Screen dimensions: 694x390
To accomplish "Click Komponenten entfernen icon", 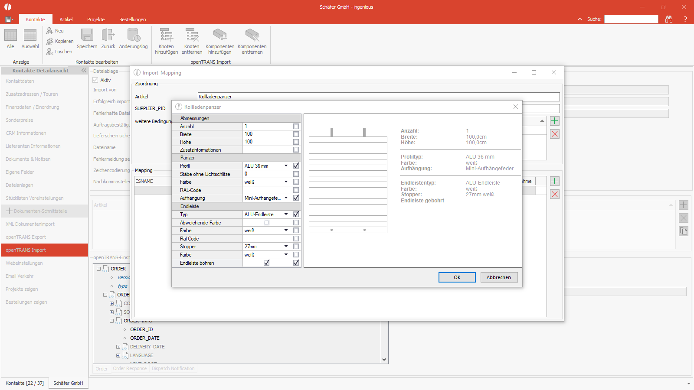I will (252, 35).
